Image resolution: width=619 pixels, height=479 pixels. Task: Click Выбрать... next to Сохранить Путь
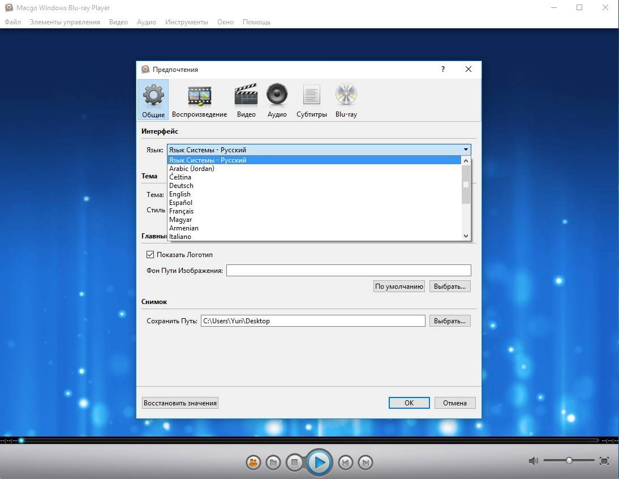tap(450, 321)
